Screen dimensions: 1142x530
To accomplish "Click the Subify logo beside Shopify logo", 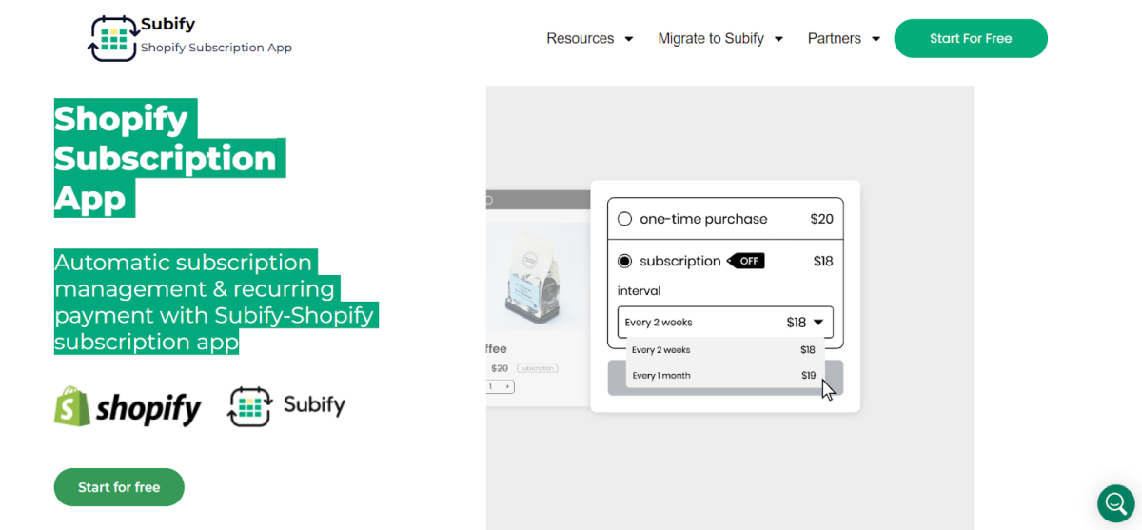I will click(x=286, y=405).
